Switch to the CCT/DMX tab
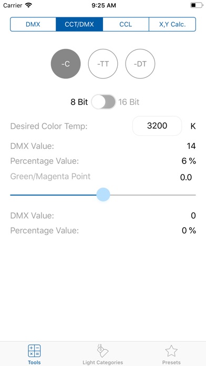Viewport: 206px width, 366px height. [79, 24]
